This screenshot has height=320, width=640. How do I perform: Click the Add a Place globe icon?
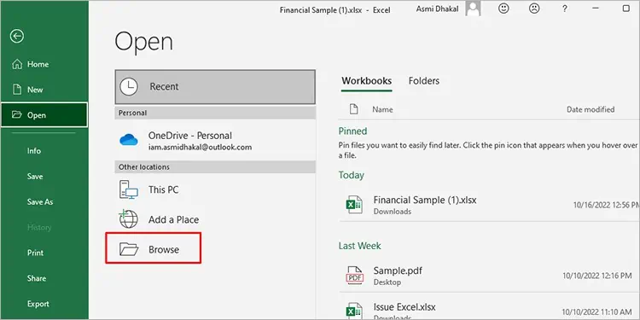(128, 218)
